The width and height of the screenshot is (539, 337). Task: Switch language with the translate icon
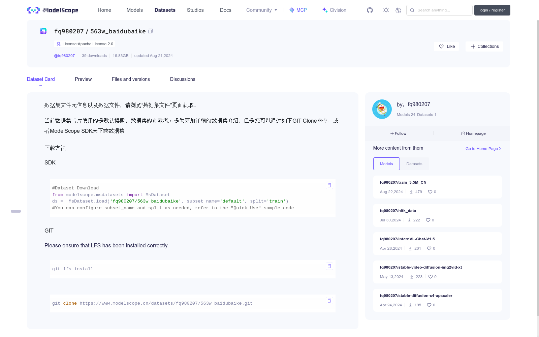(x=398, y=10)
